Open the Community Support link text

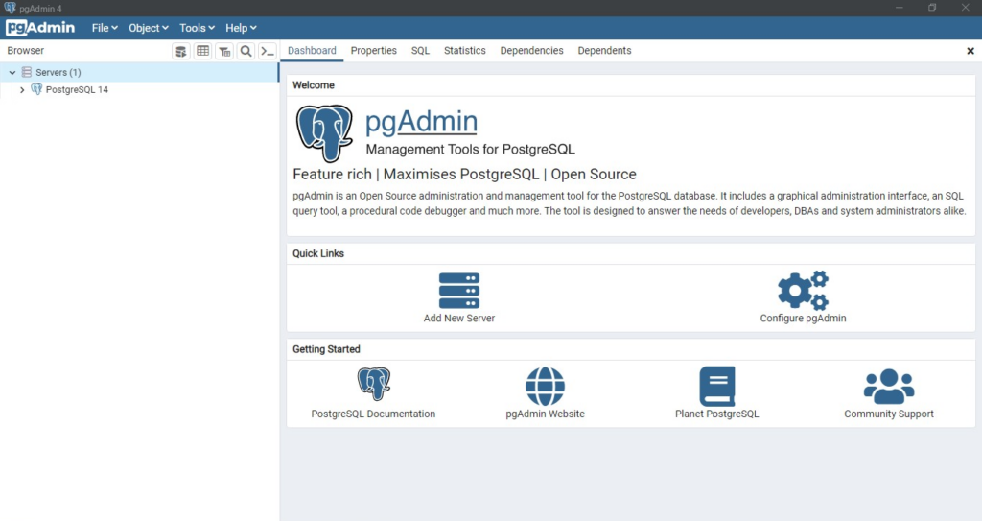[x=889, y=414]
